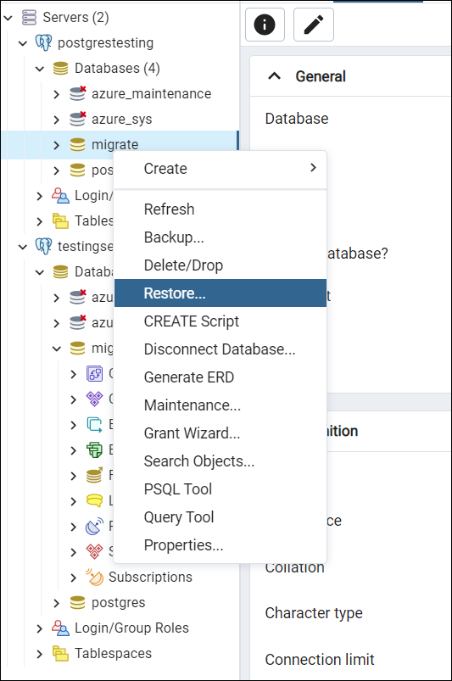The height and width of the screenshot is (681, 452).
Task: Click the Login/Group Roles icon at bottom
Action: [x=60, y=628]
